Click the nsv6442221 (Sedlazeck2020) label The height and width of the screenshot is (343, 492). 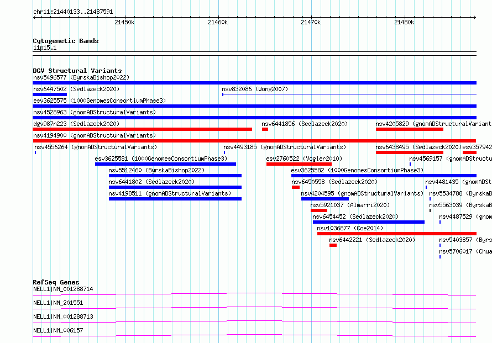click(372, 240)
